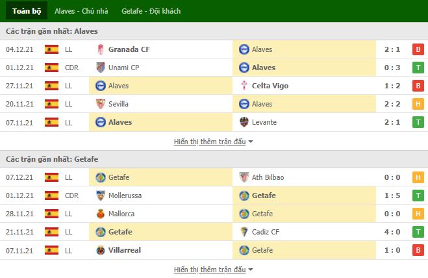Expand more Getafe matches list

(213, 270)
